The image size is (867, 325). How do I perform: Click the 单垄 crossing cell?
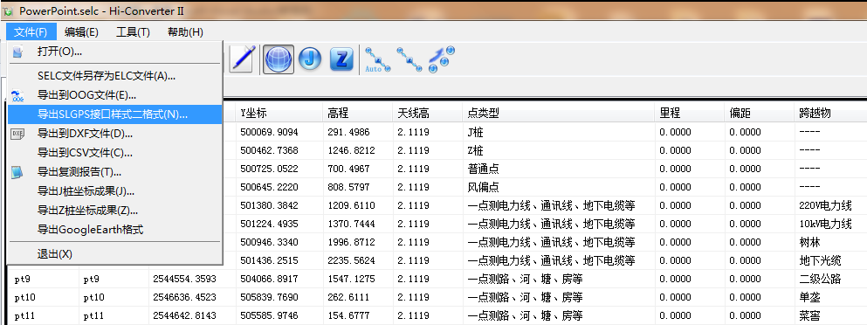point(829,297)
